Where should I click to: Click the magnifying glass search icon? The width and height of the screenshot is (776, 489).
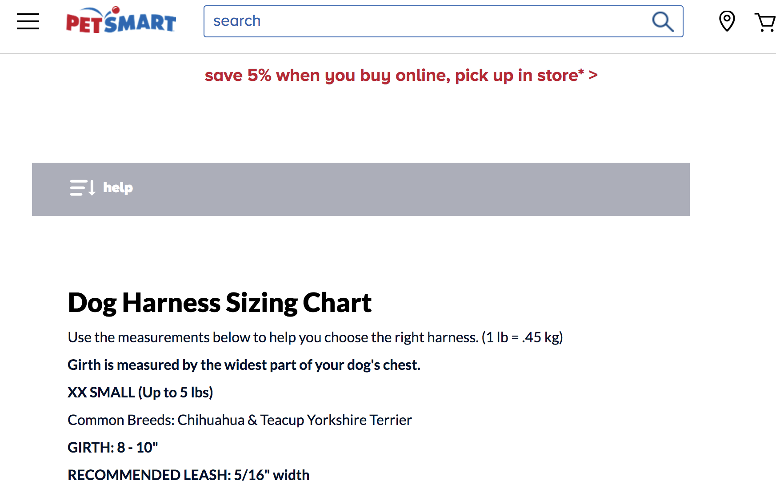[662, 21]
